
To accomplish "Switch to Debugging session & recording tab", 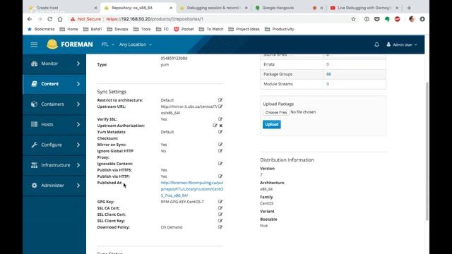I will pyautogui.click(x=213, y=8).
